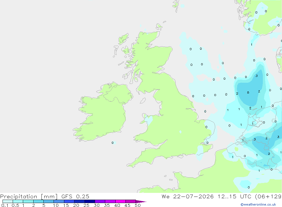The height and width of the screenshot is (207, 282).
Task: Click the lightest 0.1–0.5 mm legend swatch
Action: click(8, 201)
